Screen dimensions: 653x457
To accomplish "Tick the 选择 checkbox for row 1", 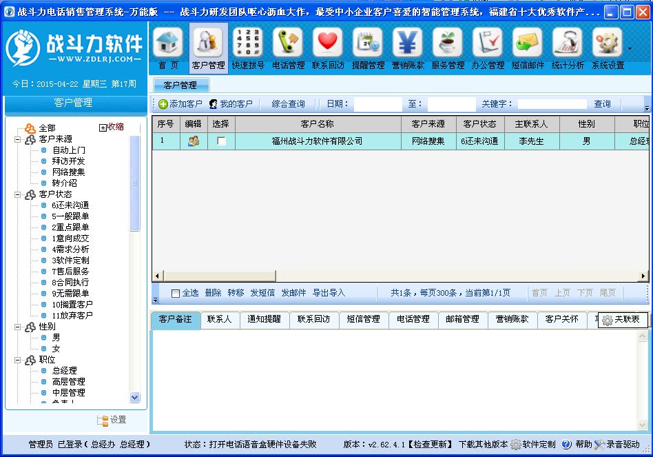I will tap(221, 141).
